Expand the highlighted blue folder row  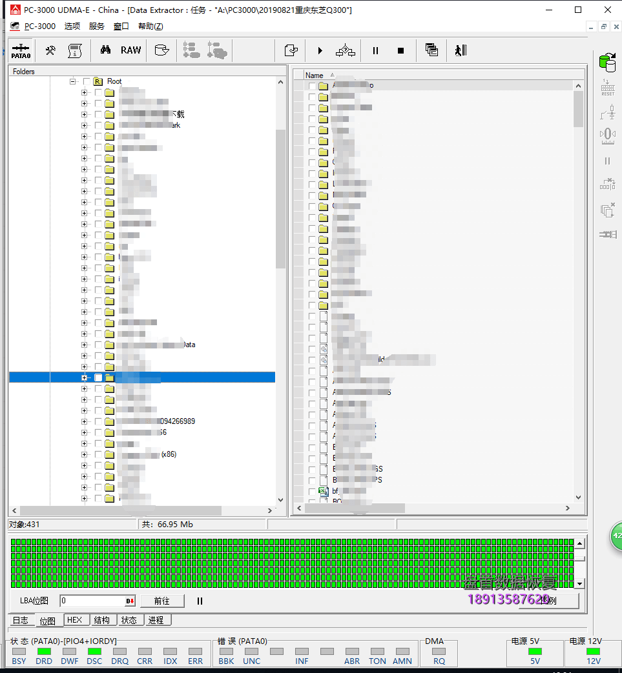[84, 377]
